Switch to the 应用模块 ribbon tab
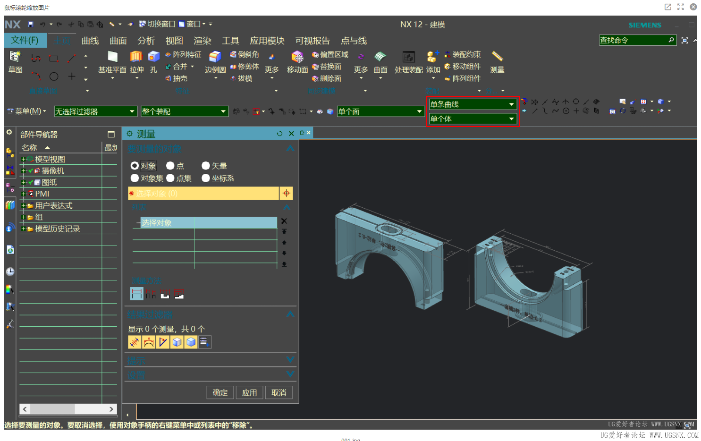The width and height of the screenshot is (701, 441). pos(267,41)
